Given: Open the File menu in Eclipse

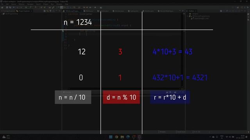Looking at the screenshot, I should [2, 4].
